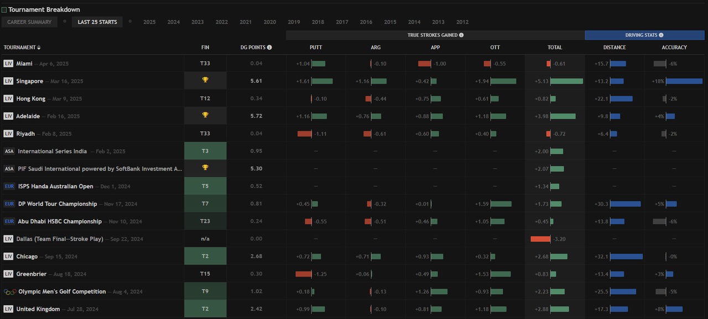Screen dimensions: 708x319
Task: Click the Adelaide trophy icon
Action: coord(205,115)
